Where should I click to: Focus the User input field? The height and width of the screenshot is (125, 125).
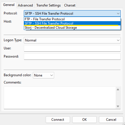click(x=72, y=48)
